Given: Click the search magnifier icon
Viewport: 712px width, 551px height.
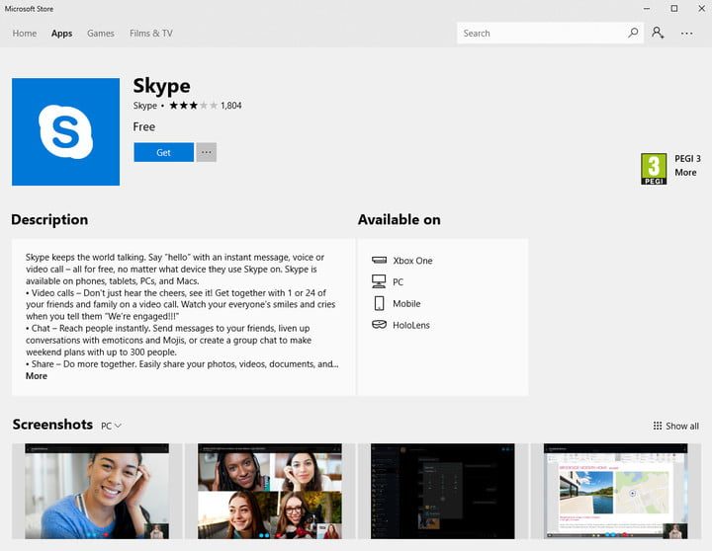Looking at the screenshot, I should coord(633,33).
